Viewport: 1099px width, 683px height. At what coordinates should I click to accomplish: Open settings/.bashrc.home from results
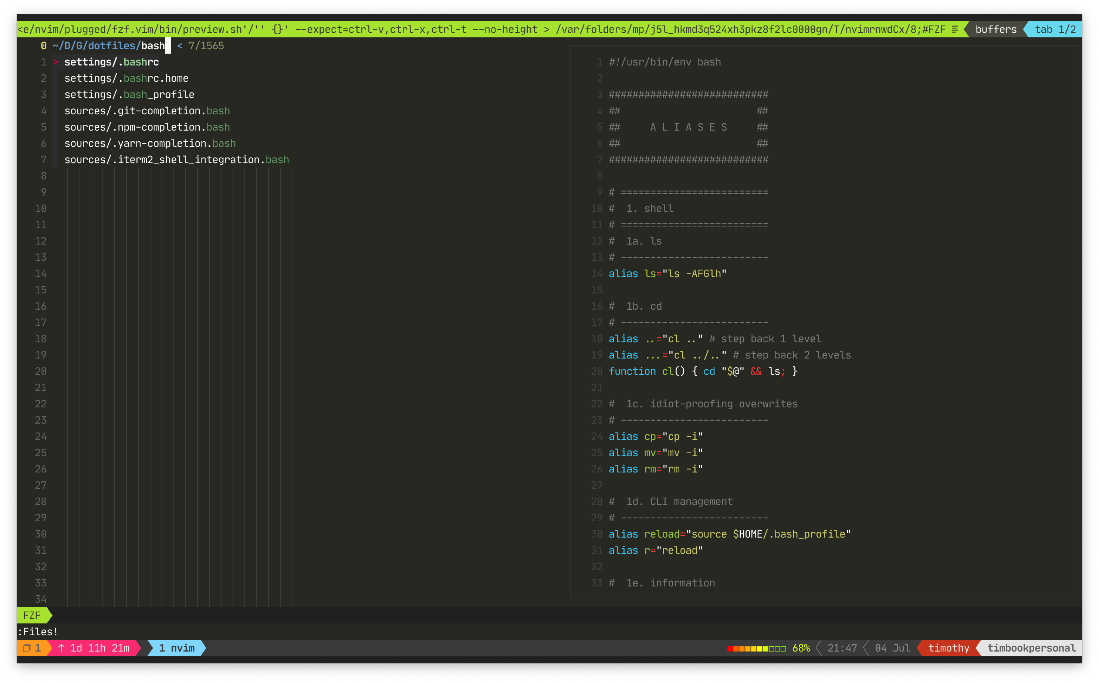pyautogui.click(x=126, y=78)
